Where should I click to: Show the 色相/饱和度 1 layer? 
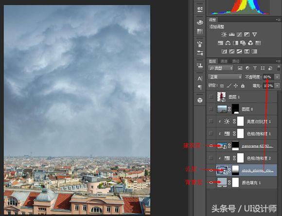(x=211, y=133)
